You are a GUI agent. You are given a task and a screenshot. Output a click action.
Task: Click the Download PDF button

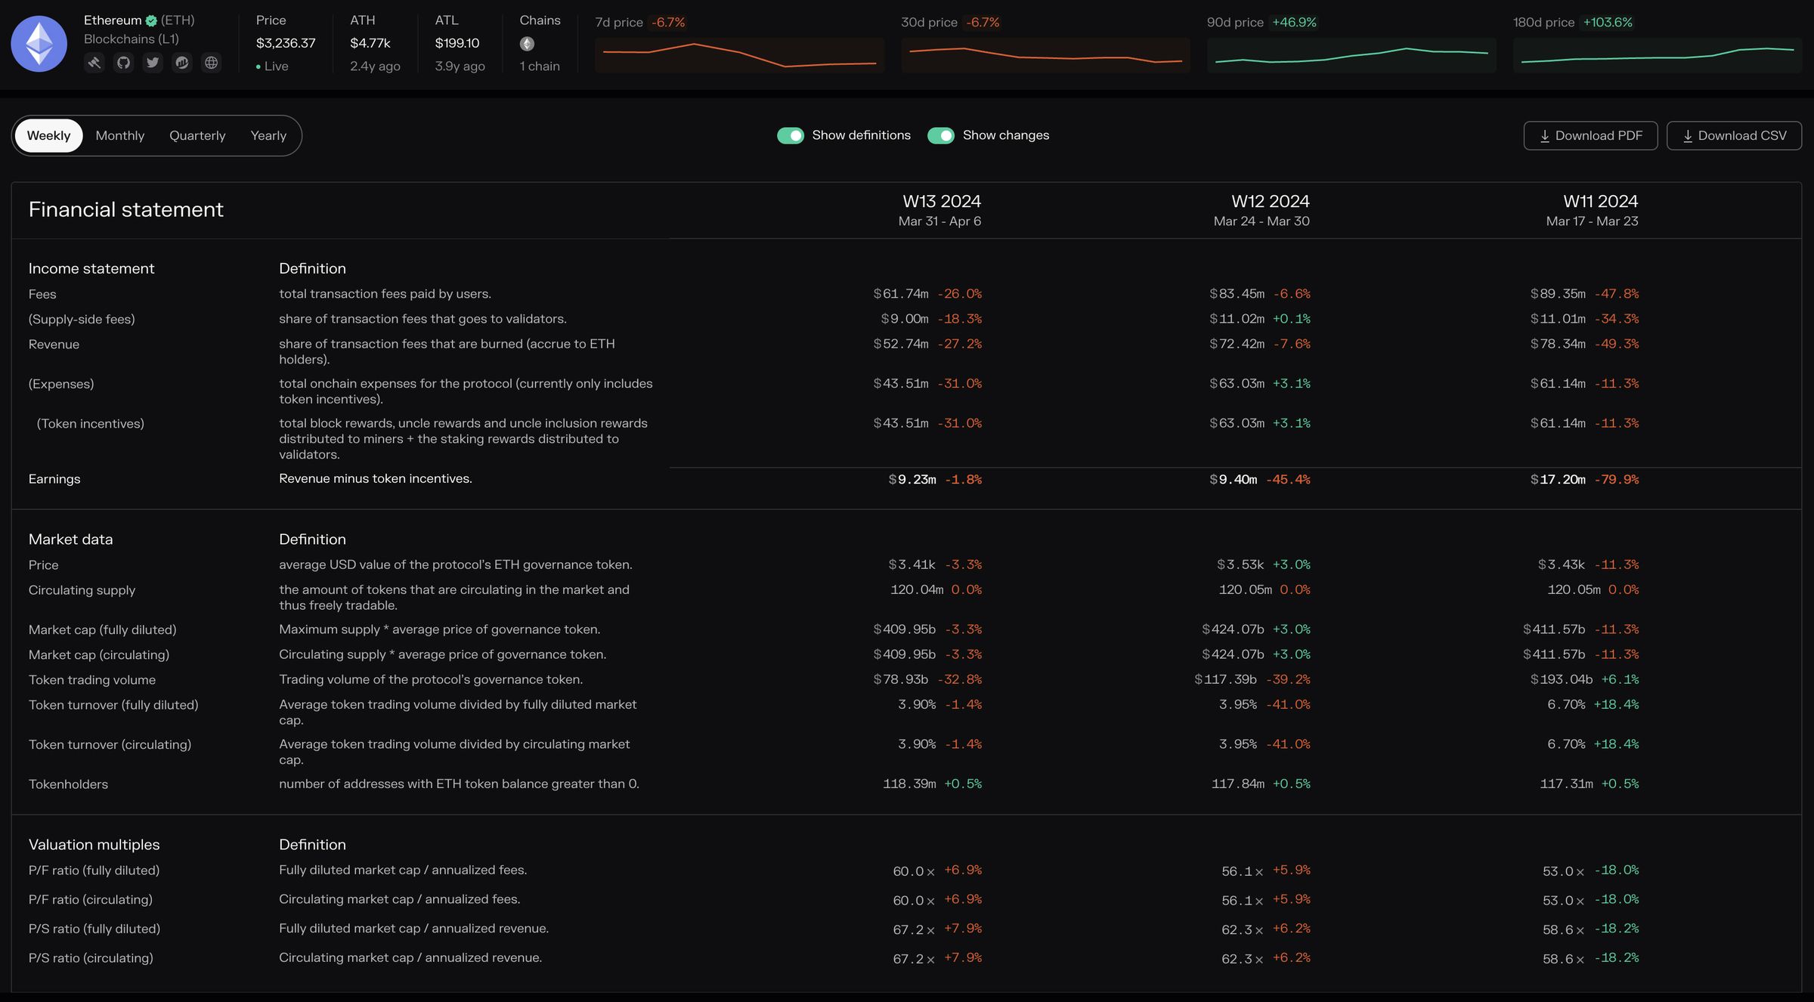(x=1590, y=136)
